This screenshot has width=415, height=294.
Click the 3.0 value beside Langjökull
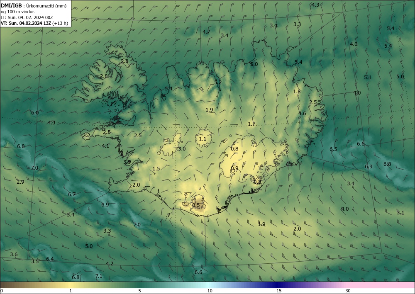(x=182, y=149)
